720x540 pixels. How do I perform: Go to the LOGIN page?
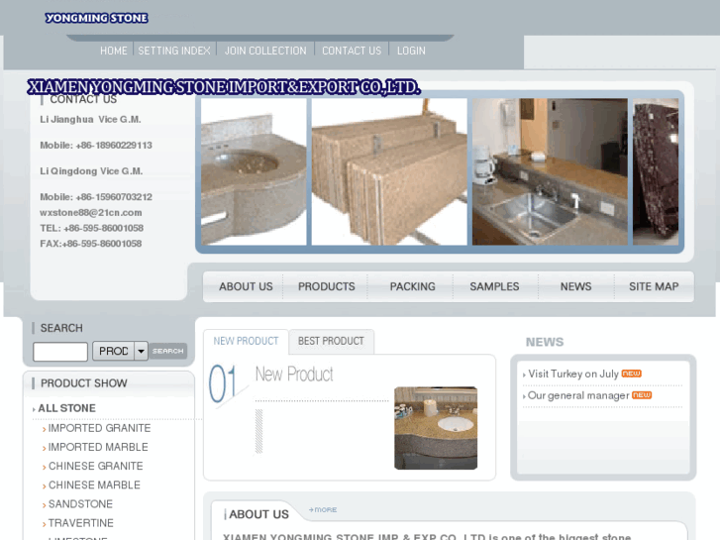click(411, 51)
